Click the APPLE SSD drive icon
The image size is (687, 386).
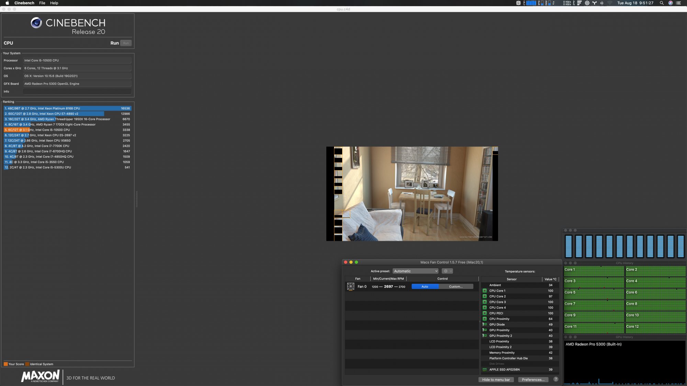click(x=485, y=370)
